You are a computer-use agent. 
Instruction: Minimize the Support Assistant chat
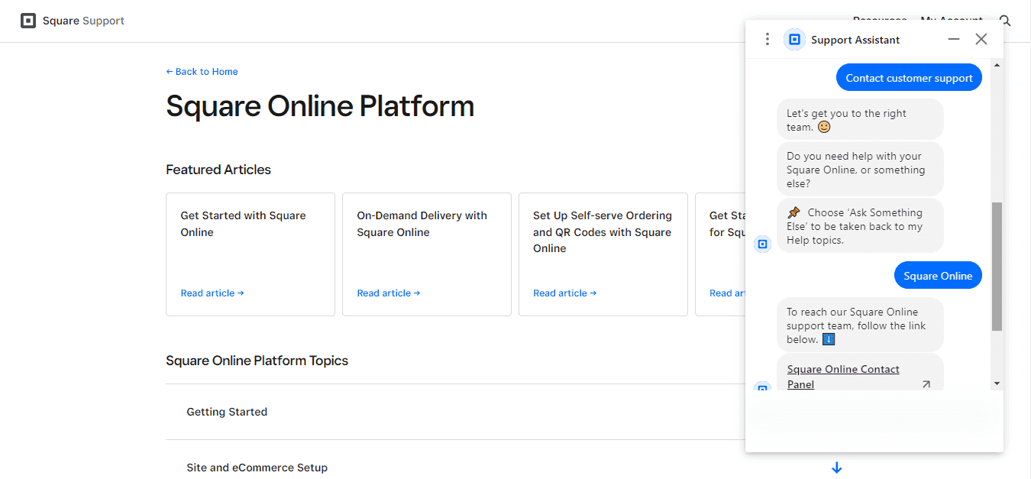(x=954, y=39)
